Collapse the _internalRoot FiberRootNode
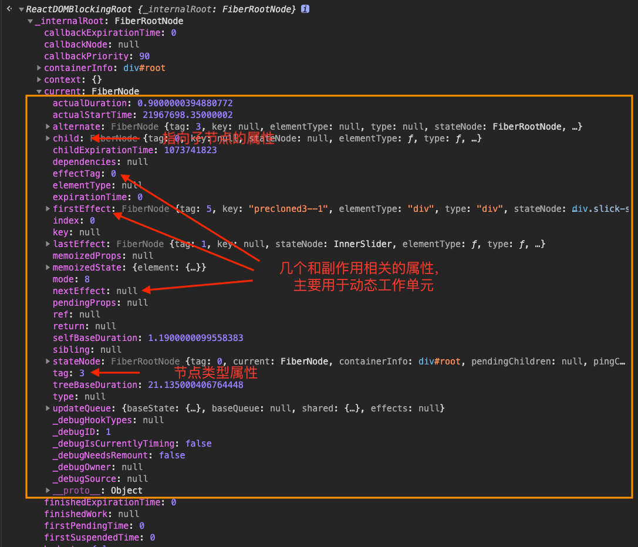Screen dimensions: 638x547 30,21
